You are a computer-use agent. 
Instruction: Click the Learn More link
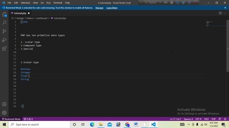pyautogui.click(x=112, y=8)
